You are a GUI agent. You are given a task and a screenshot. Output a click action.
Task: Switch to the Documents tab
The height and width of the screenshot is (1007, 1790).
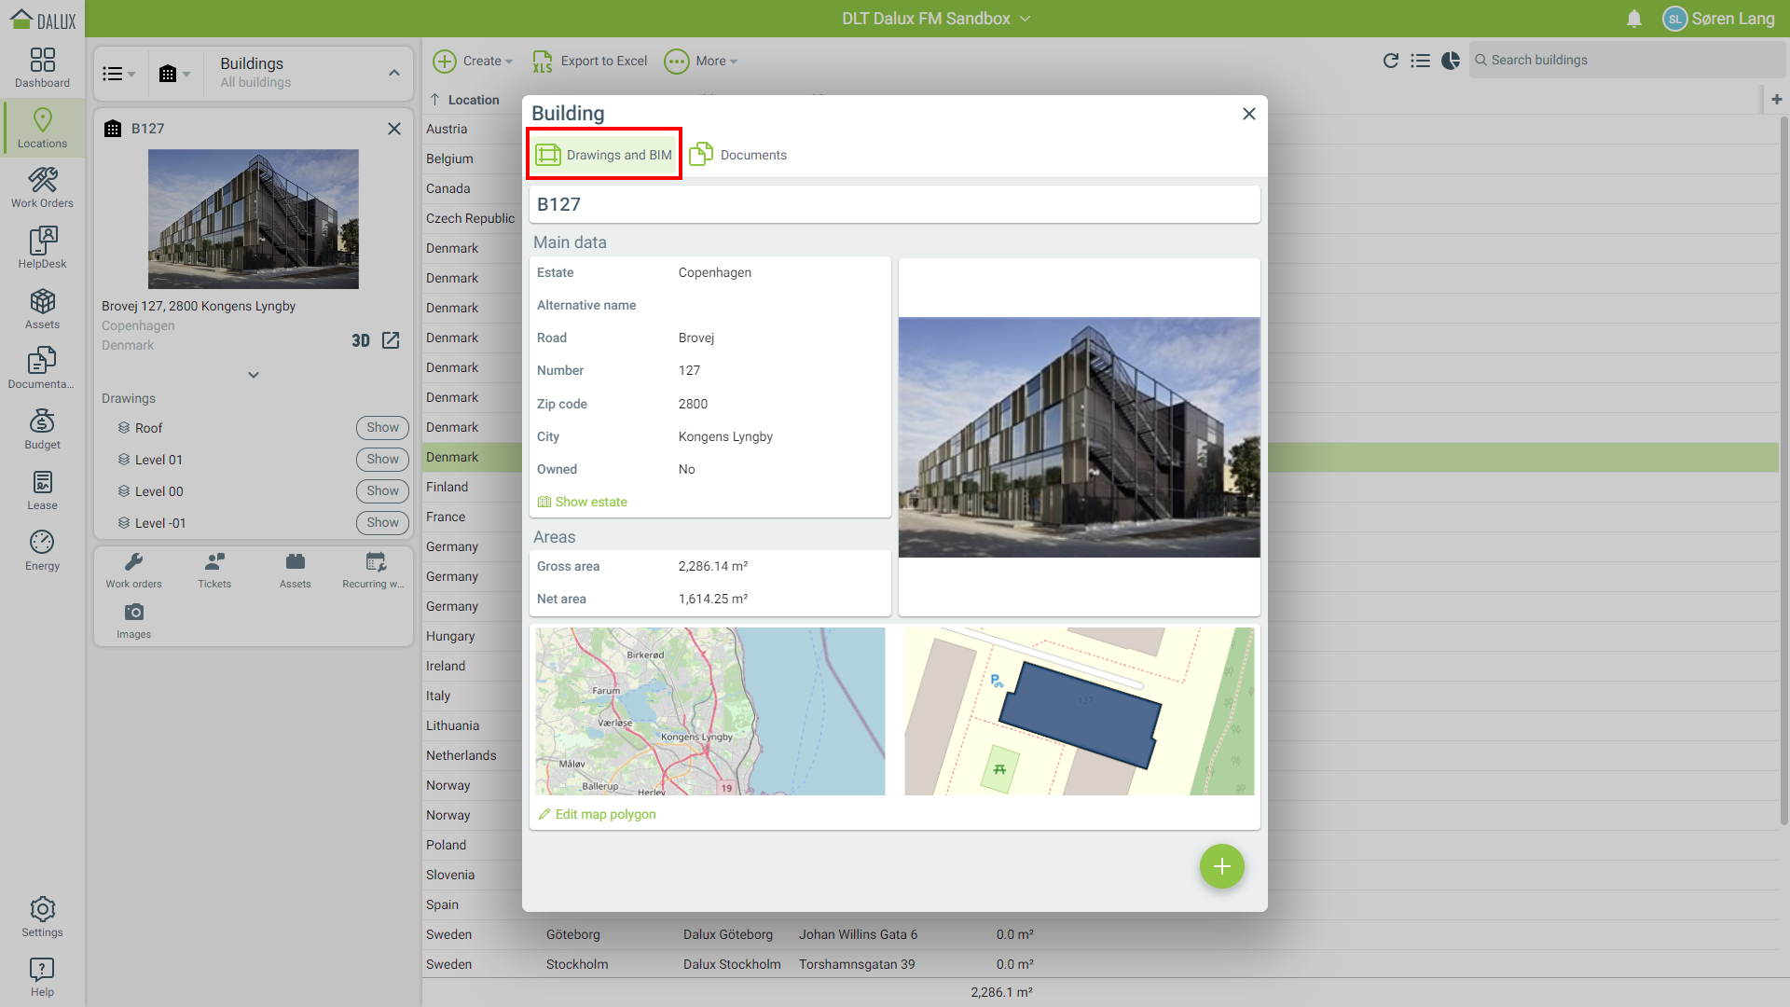(738, 155)
